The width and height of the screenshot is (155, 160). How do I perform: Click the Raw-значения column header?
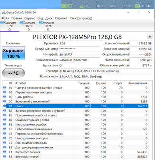[138, 83]
